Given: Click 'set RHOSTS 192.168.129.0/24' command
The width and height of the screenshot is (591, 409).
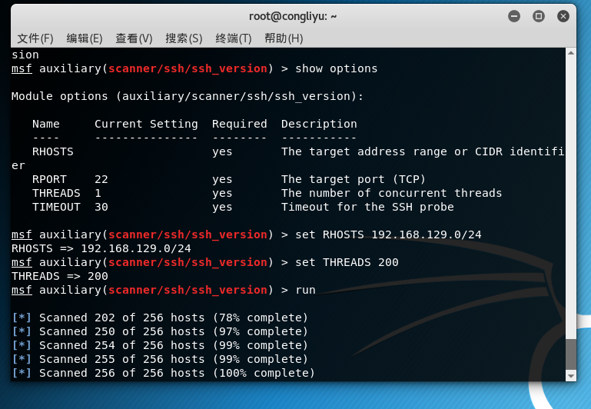Looking at the screenshot, I should pos(388,234).
